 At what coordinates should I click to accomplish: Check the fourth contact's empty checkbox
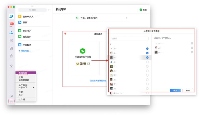tap(147, 62)
